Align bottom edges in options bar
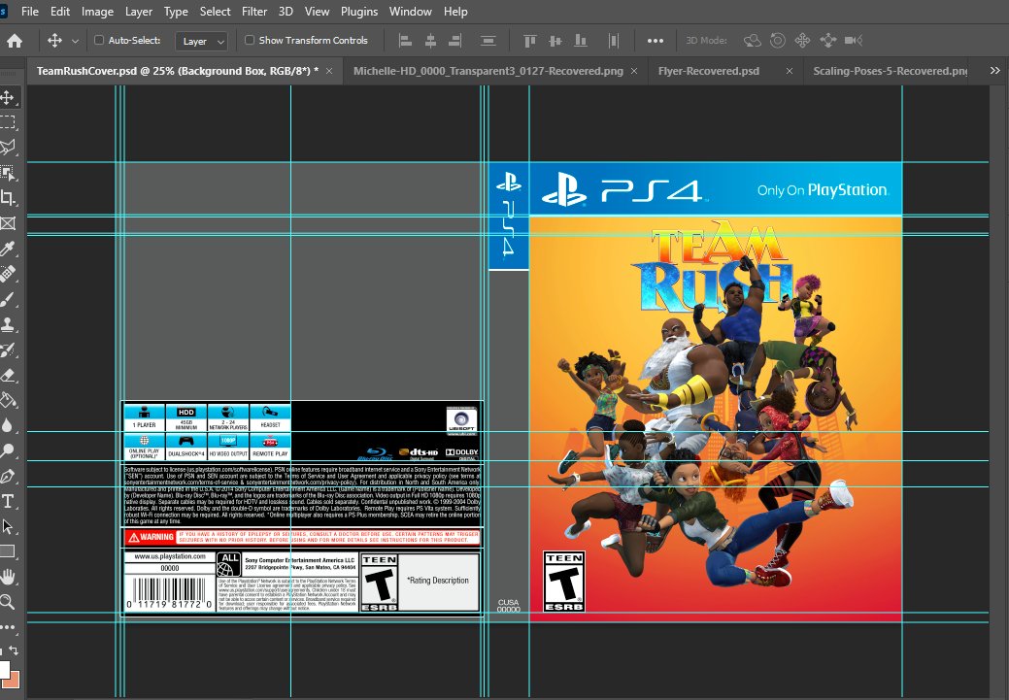Viewport: 1009px width, 700px height. click(x=581, y=41)
